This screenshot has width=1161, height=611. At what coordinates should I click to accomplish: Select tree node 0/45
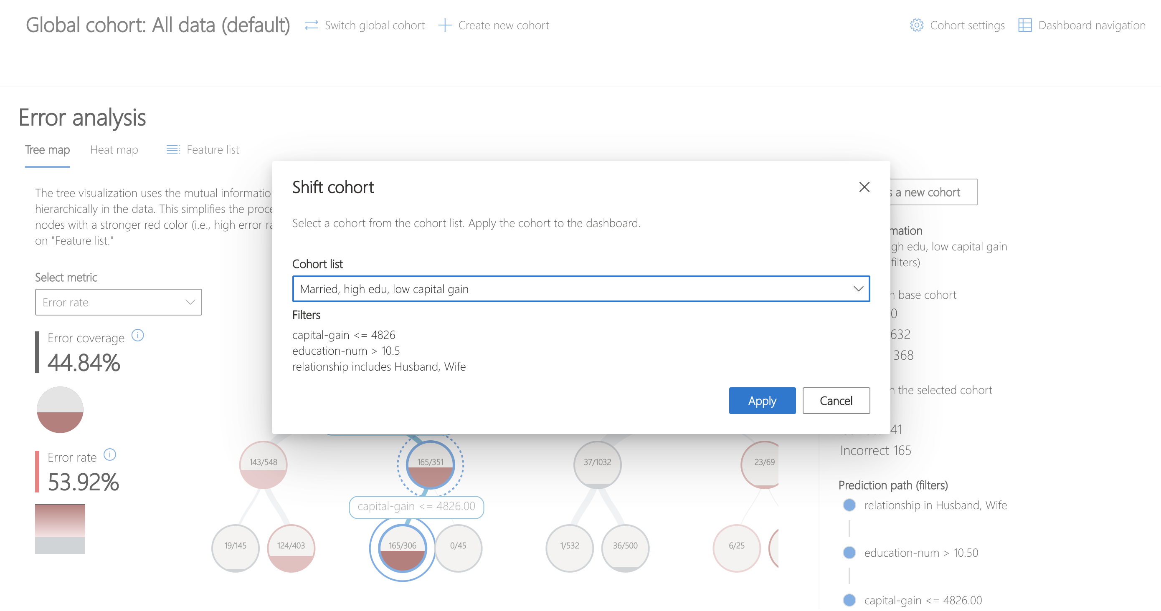click(458, 548)
